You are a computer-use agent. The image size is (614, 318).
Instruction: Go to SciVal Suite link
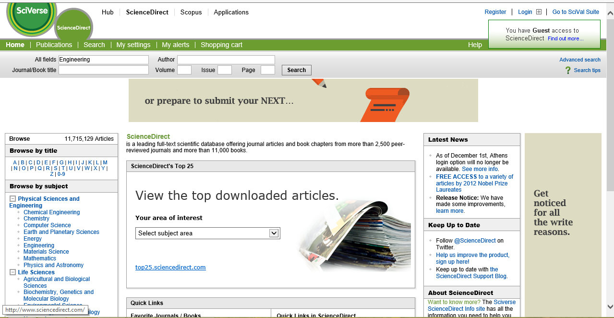point(576,12)
